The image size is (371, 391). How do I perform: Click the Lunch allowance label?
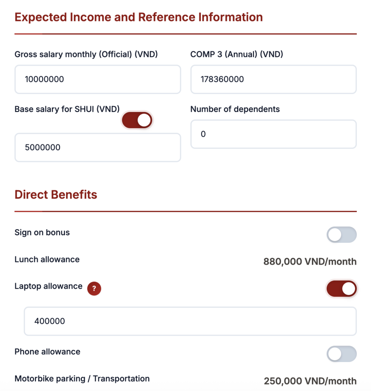click(x=47, y=260)
